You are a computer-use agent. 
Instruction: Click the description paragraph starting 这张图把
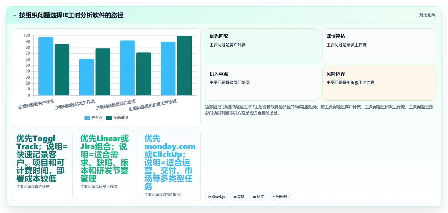point(319,110)
